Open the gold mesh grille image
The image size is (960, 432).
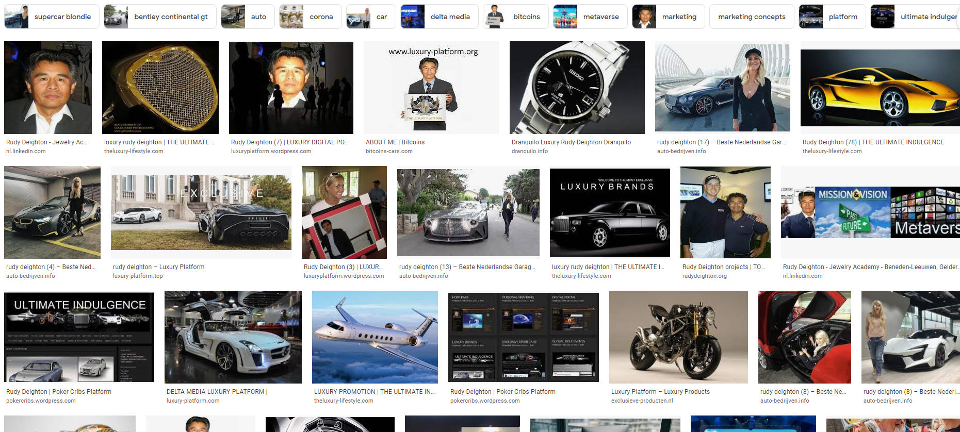click(160, 88)
